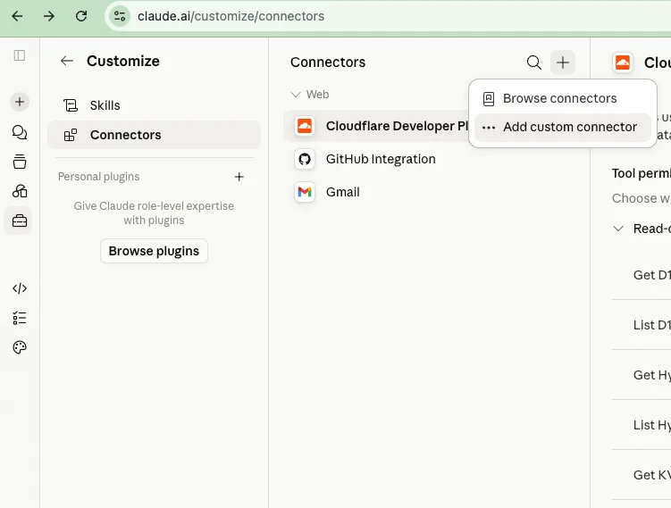The height and width of the screenshot is (508, 671).
Task: Click the GitHub logo icon
Action: [305, 159]
